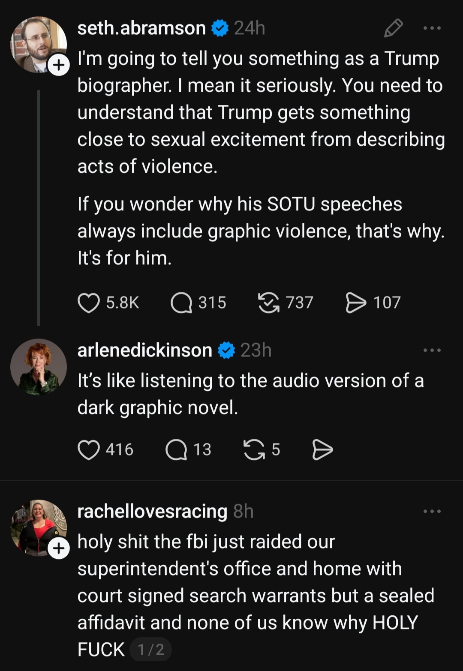The width and height of the screenshot is (463, 671).
Task: Follow seth.abramson via plus badge
Action: 58,65
